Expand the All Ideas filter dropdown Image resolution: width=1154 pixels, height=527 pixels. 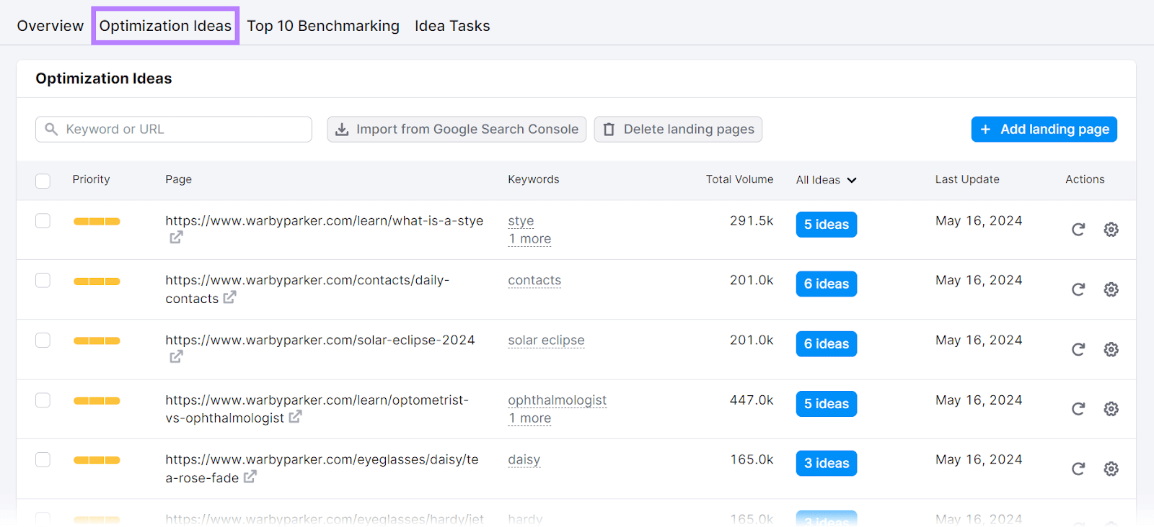[x=827, y=180]
